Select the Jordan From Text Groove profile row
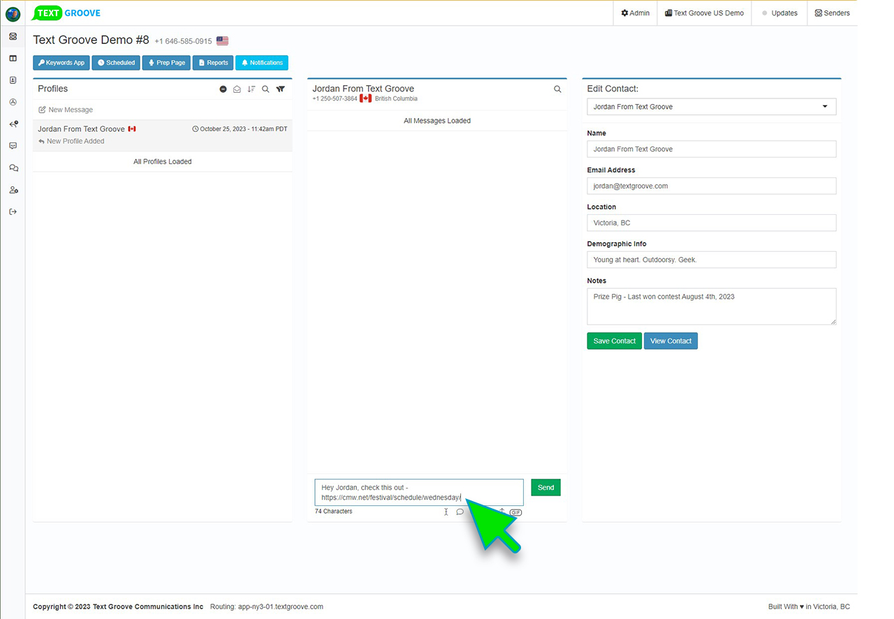 coord(163,135)
